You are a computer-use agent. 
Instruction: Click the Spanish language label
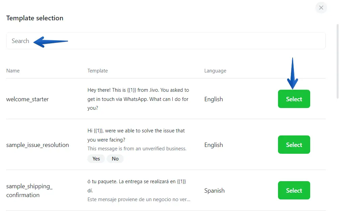tap(214, 191)
